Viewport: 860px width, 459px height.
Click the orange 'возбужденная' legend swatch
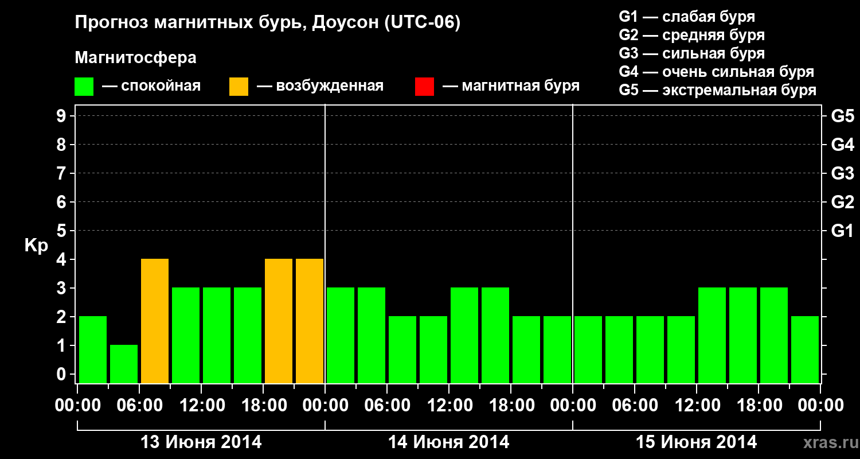coord(239,87)
